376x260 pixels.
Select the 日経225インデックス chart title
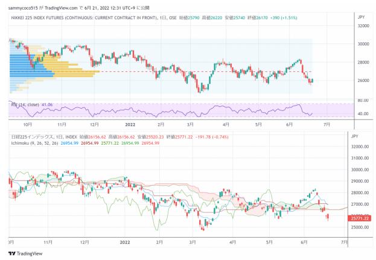click(33, 137)
